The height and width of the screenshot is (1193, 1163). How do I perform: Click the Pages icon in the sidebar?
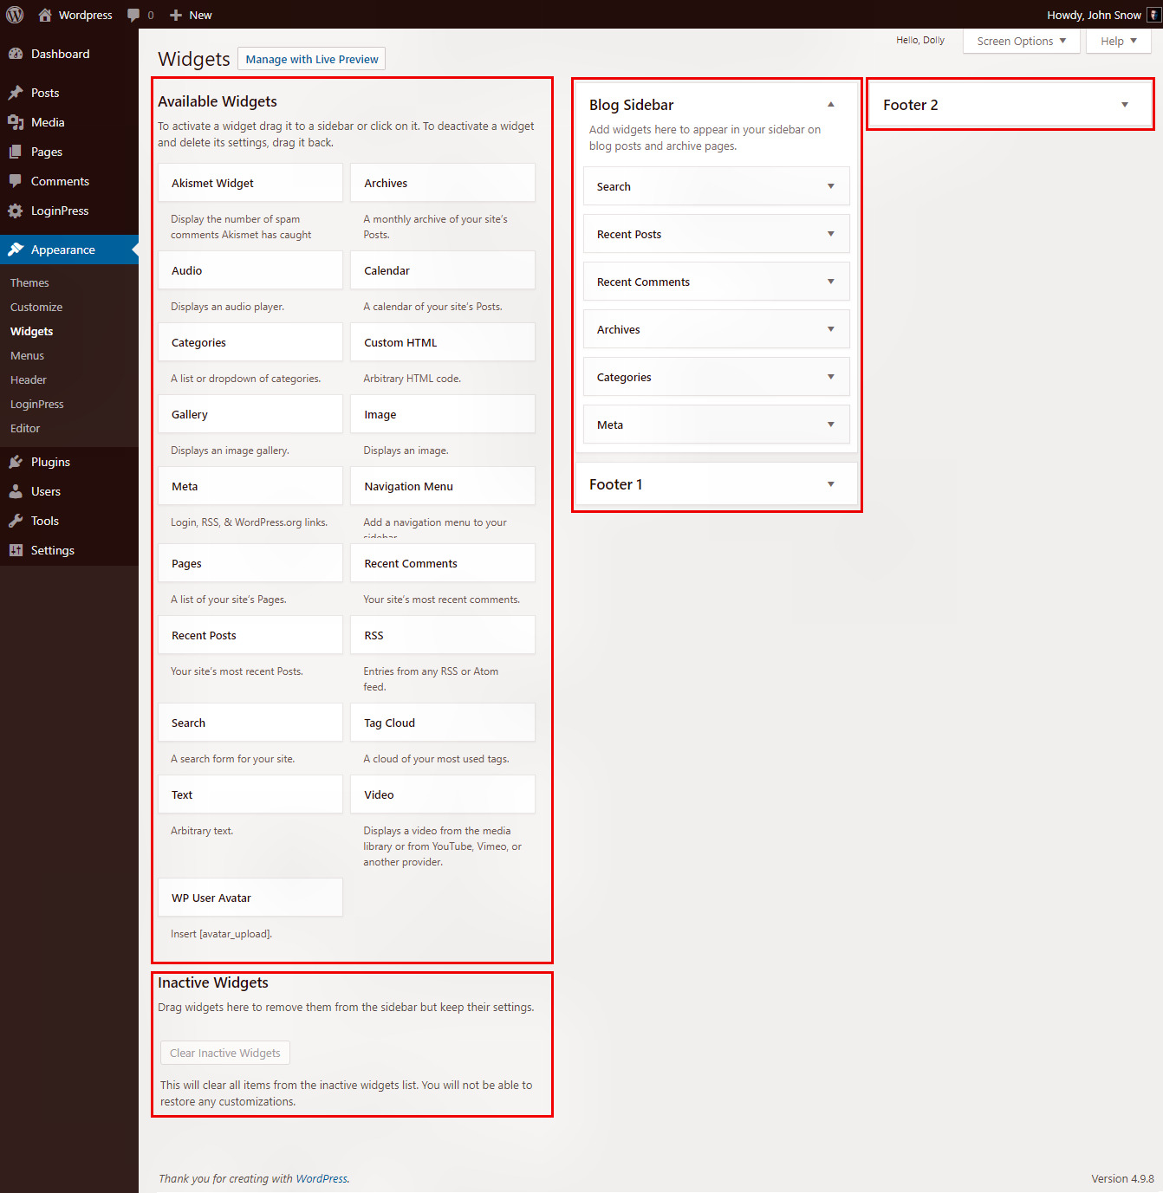click(16, 152)
